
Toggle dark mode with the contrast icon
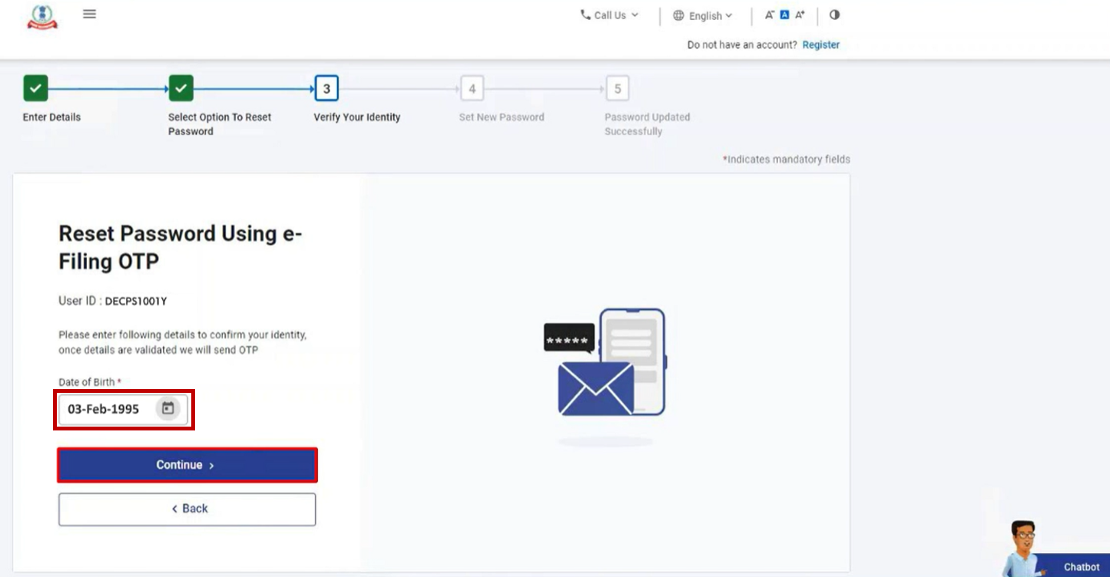[834, 15]
